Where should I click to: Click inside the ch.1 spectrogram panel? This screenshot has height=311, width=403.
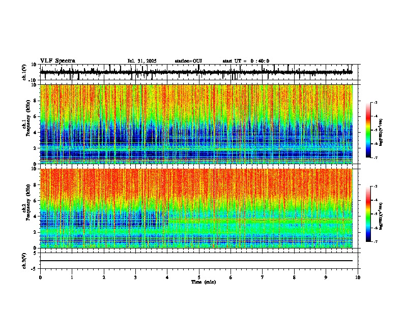[x=196, y=124]
